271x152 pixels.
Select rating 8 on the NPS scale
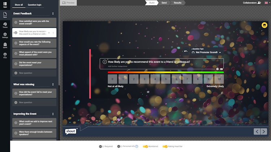click(x=198, y=79)
